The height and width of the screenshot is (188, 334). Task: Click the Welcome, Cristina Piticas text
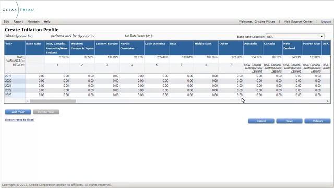[257, 22]
